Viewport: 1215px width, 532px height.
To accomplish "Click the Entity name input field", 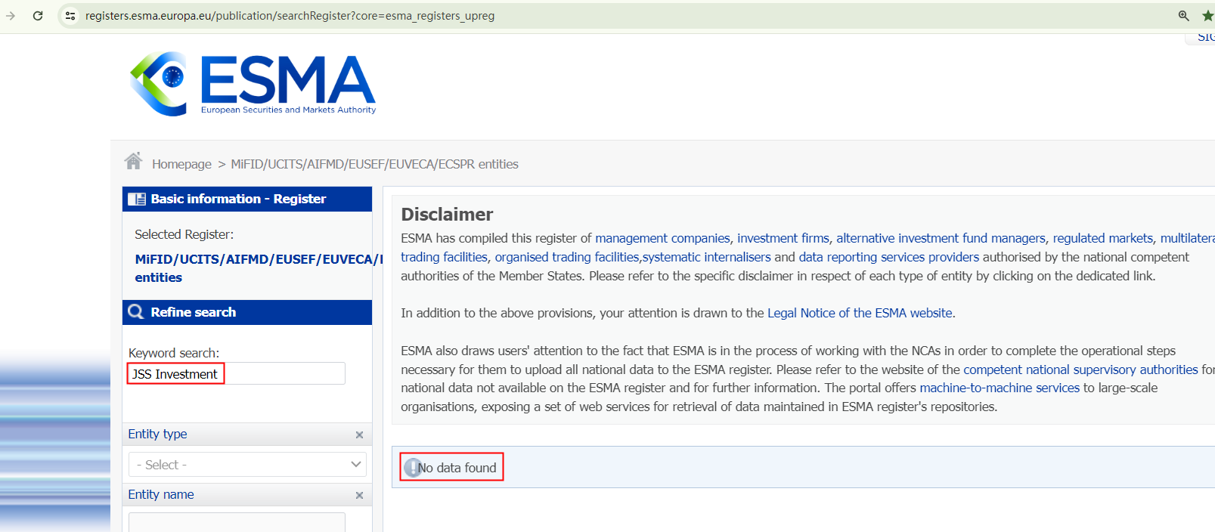I will [x=237, y=523].
